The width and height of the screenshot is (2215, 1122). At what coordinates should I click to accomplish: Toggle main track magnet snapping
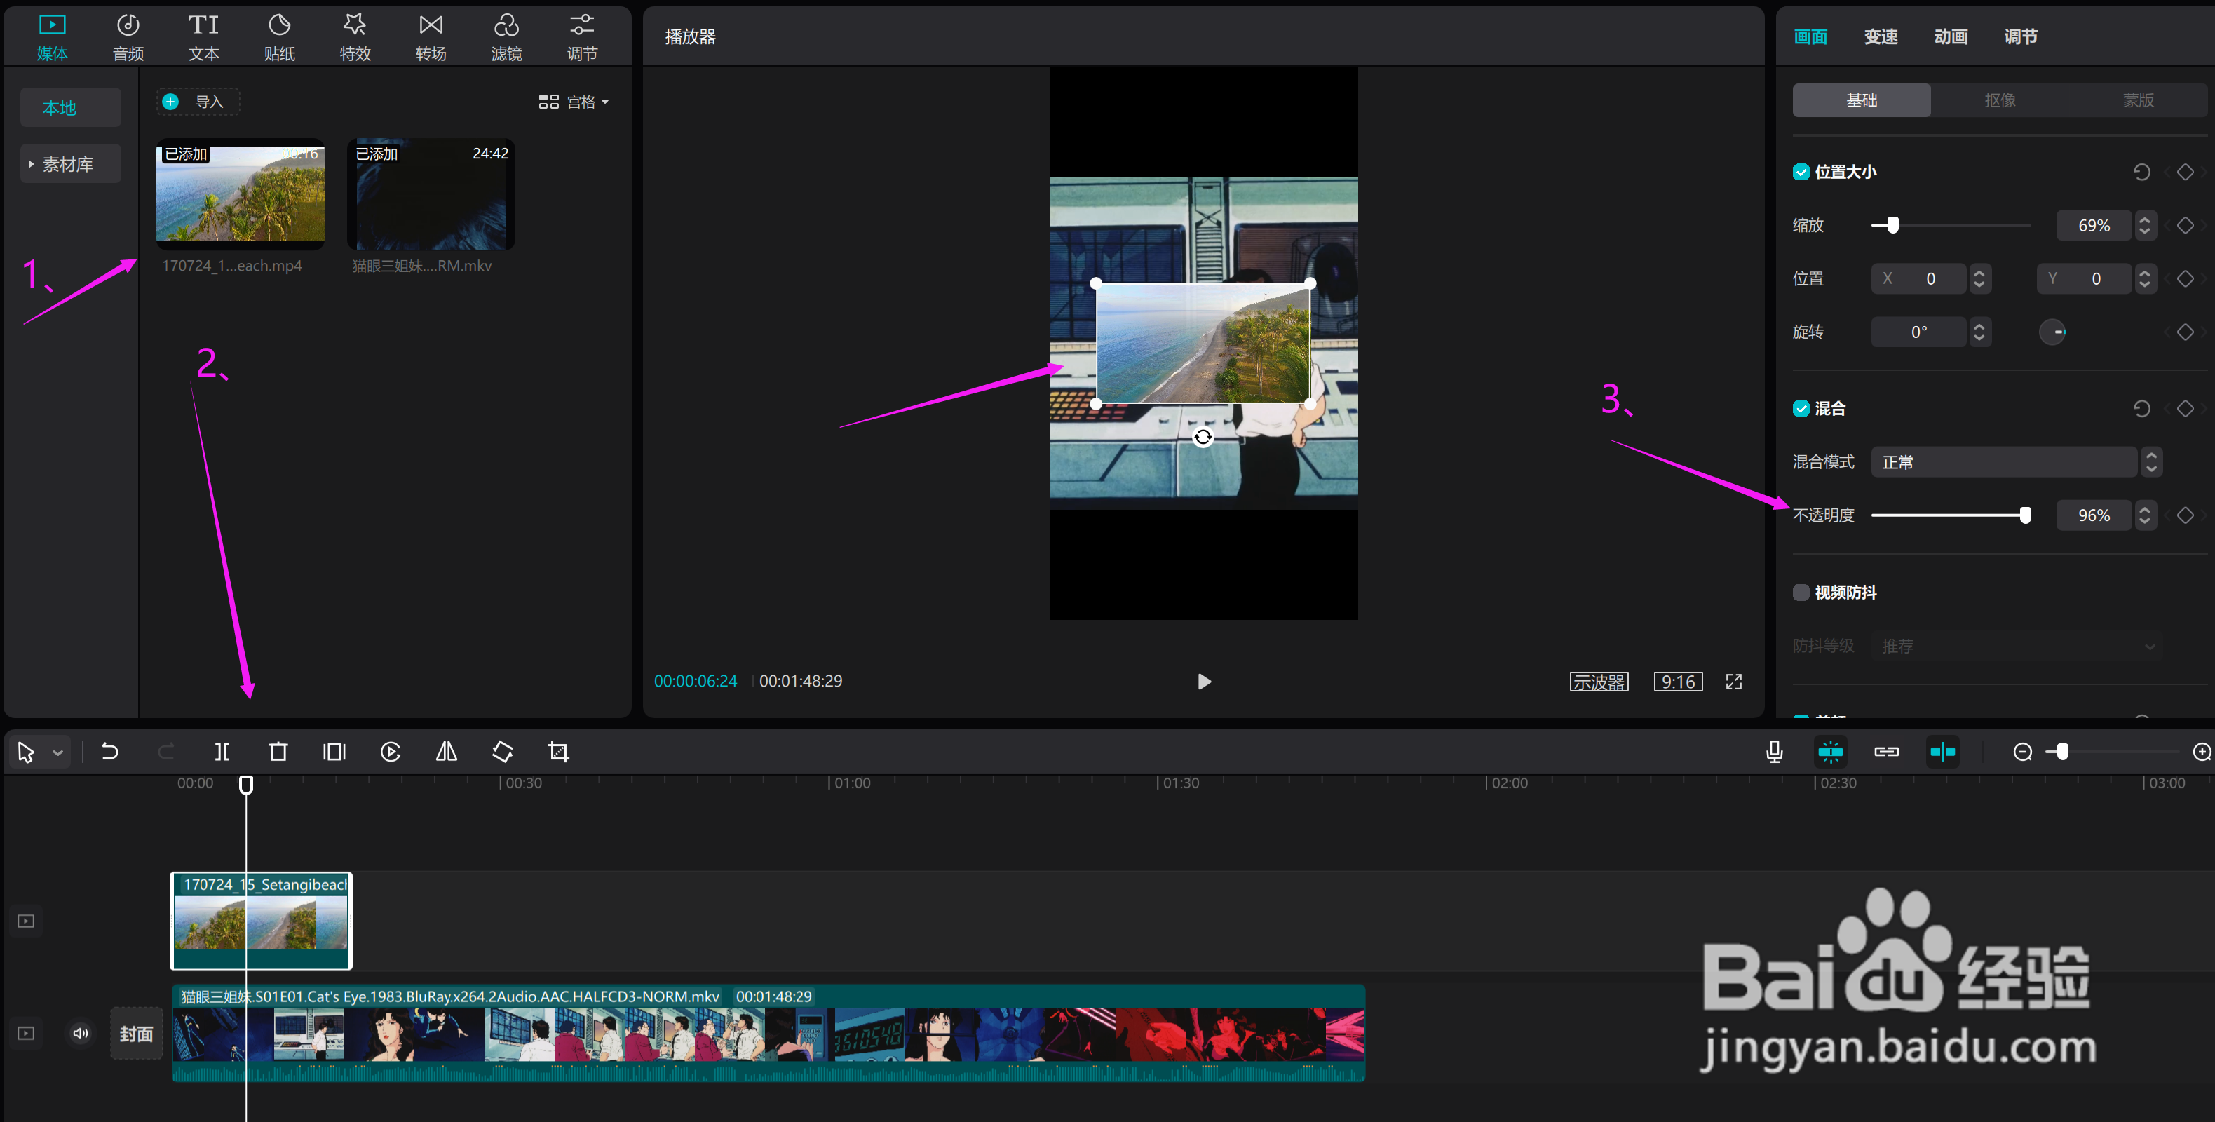(1831, 752)
